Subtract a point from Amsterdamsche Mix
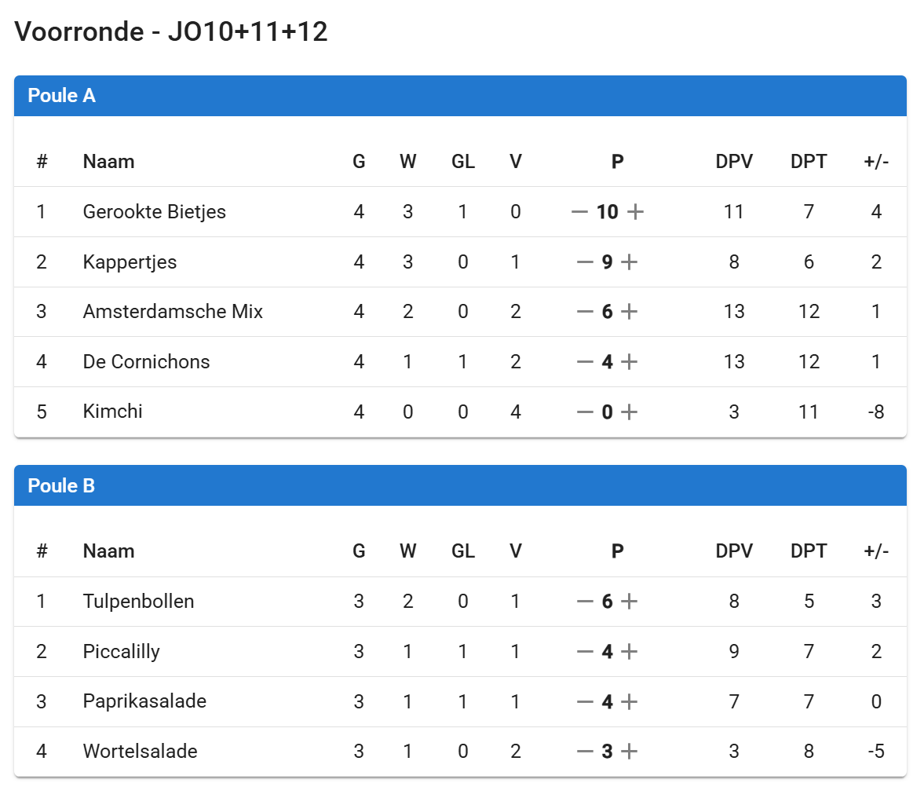Image resolution: width=924 pixels, height=794 pixels. (x=585, y=312)
